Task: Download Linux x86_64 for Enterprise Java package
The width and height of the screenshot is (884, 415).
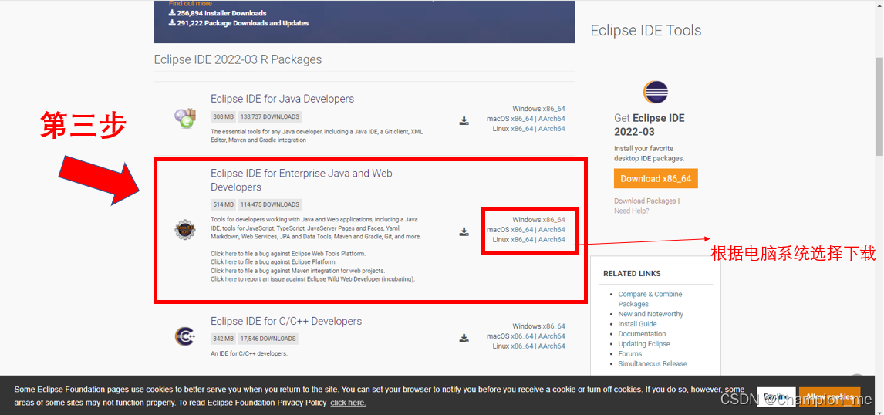Action: click(522, 240)
